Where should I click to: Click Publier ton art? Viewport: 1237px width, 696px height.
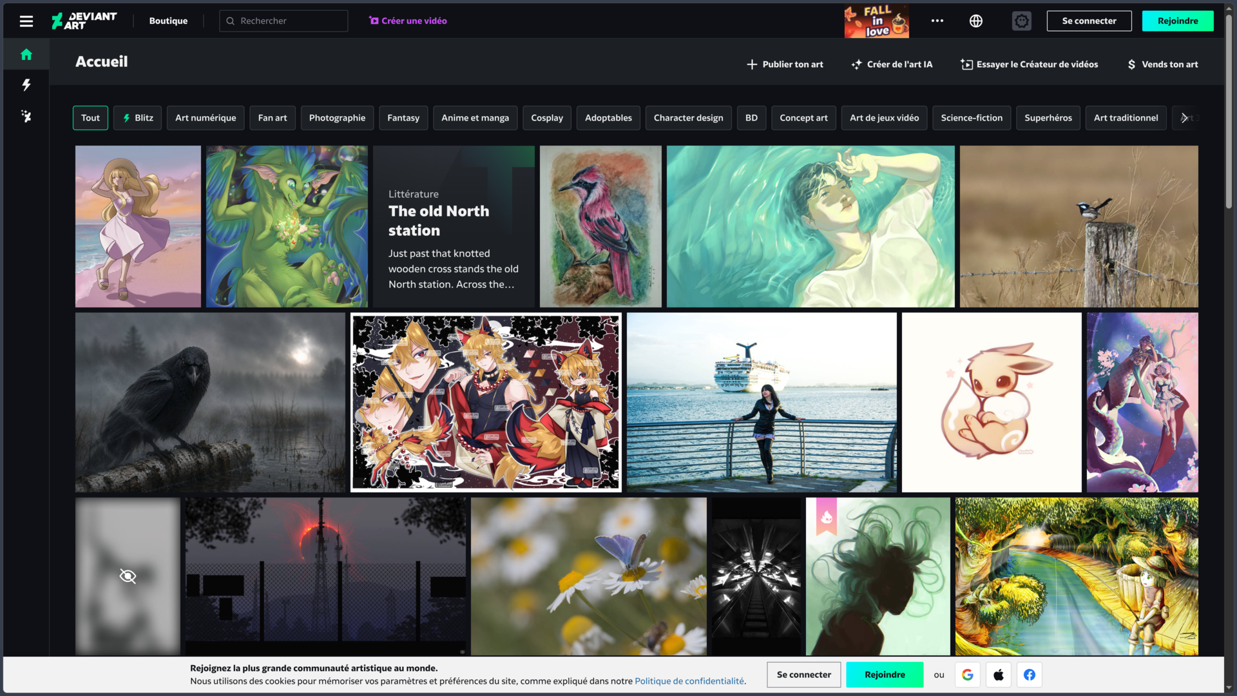pos(785,64)
